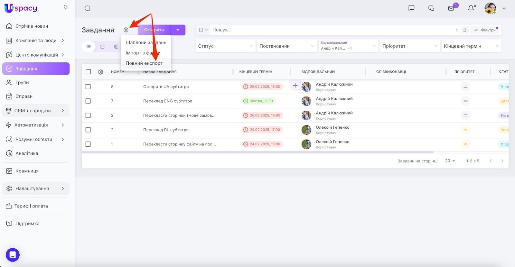This screenshot has height=267, width=515.
Task: Switch to kanban board view icon
Action: [116, 47]
